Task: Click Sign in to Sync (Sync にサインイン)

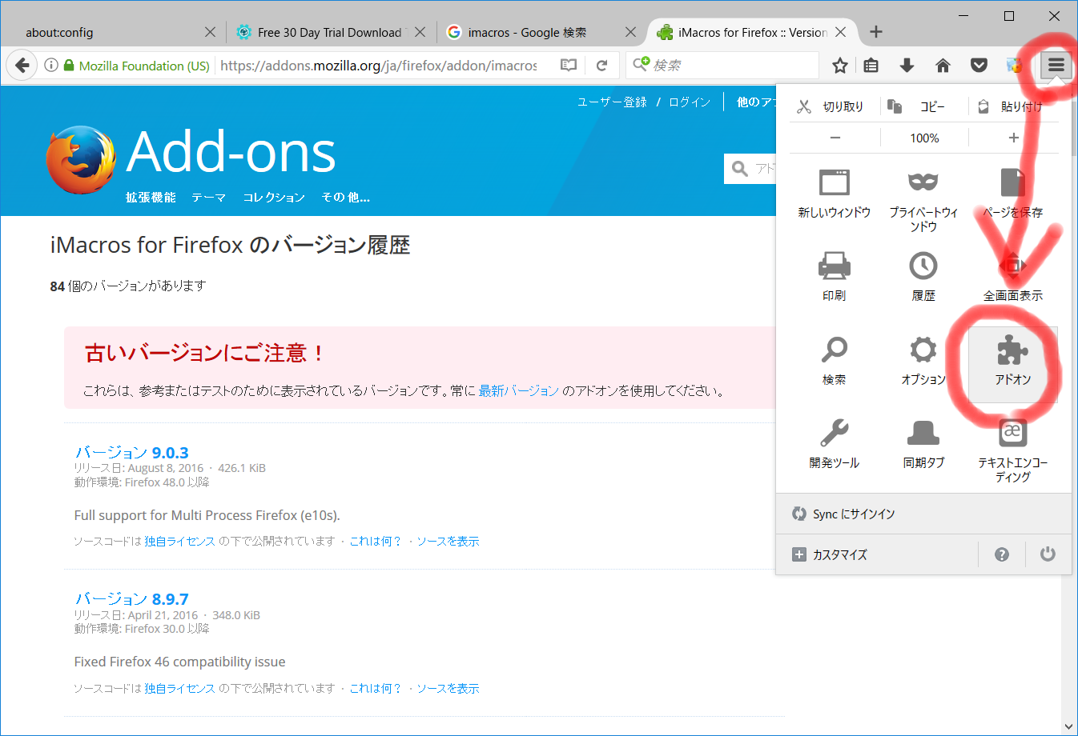Action: tap(924, 514)
